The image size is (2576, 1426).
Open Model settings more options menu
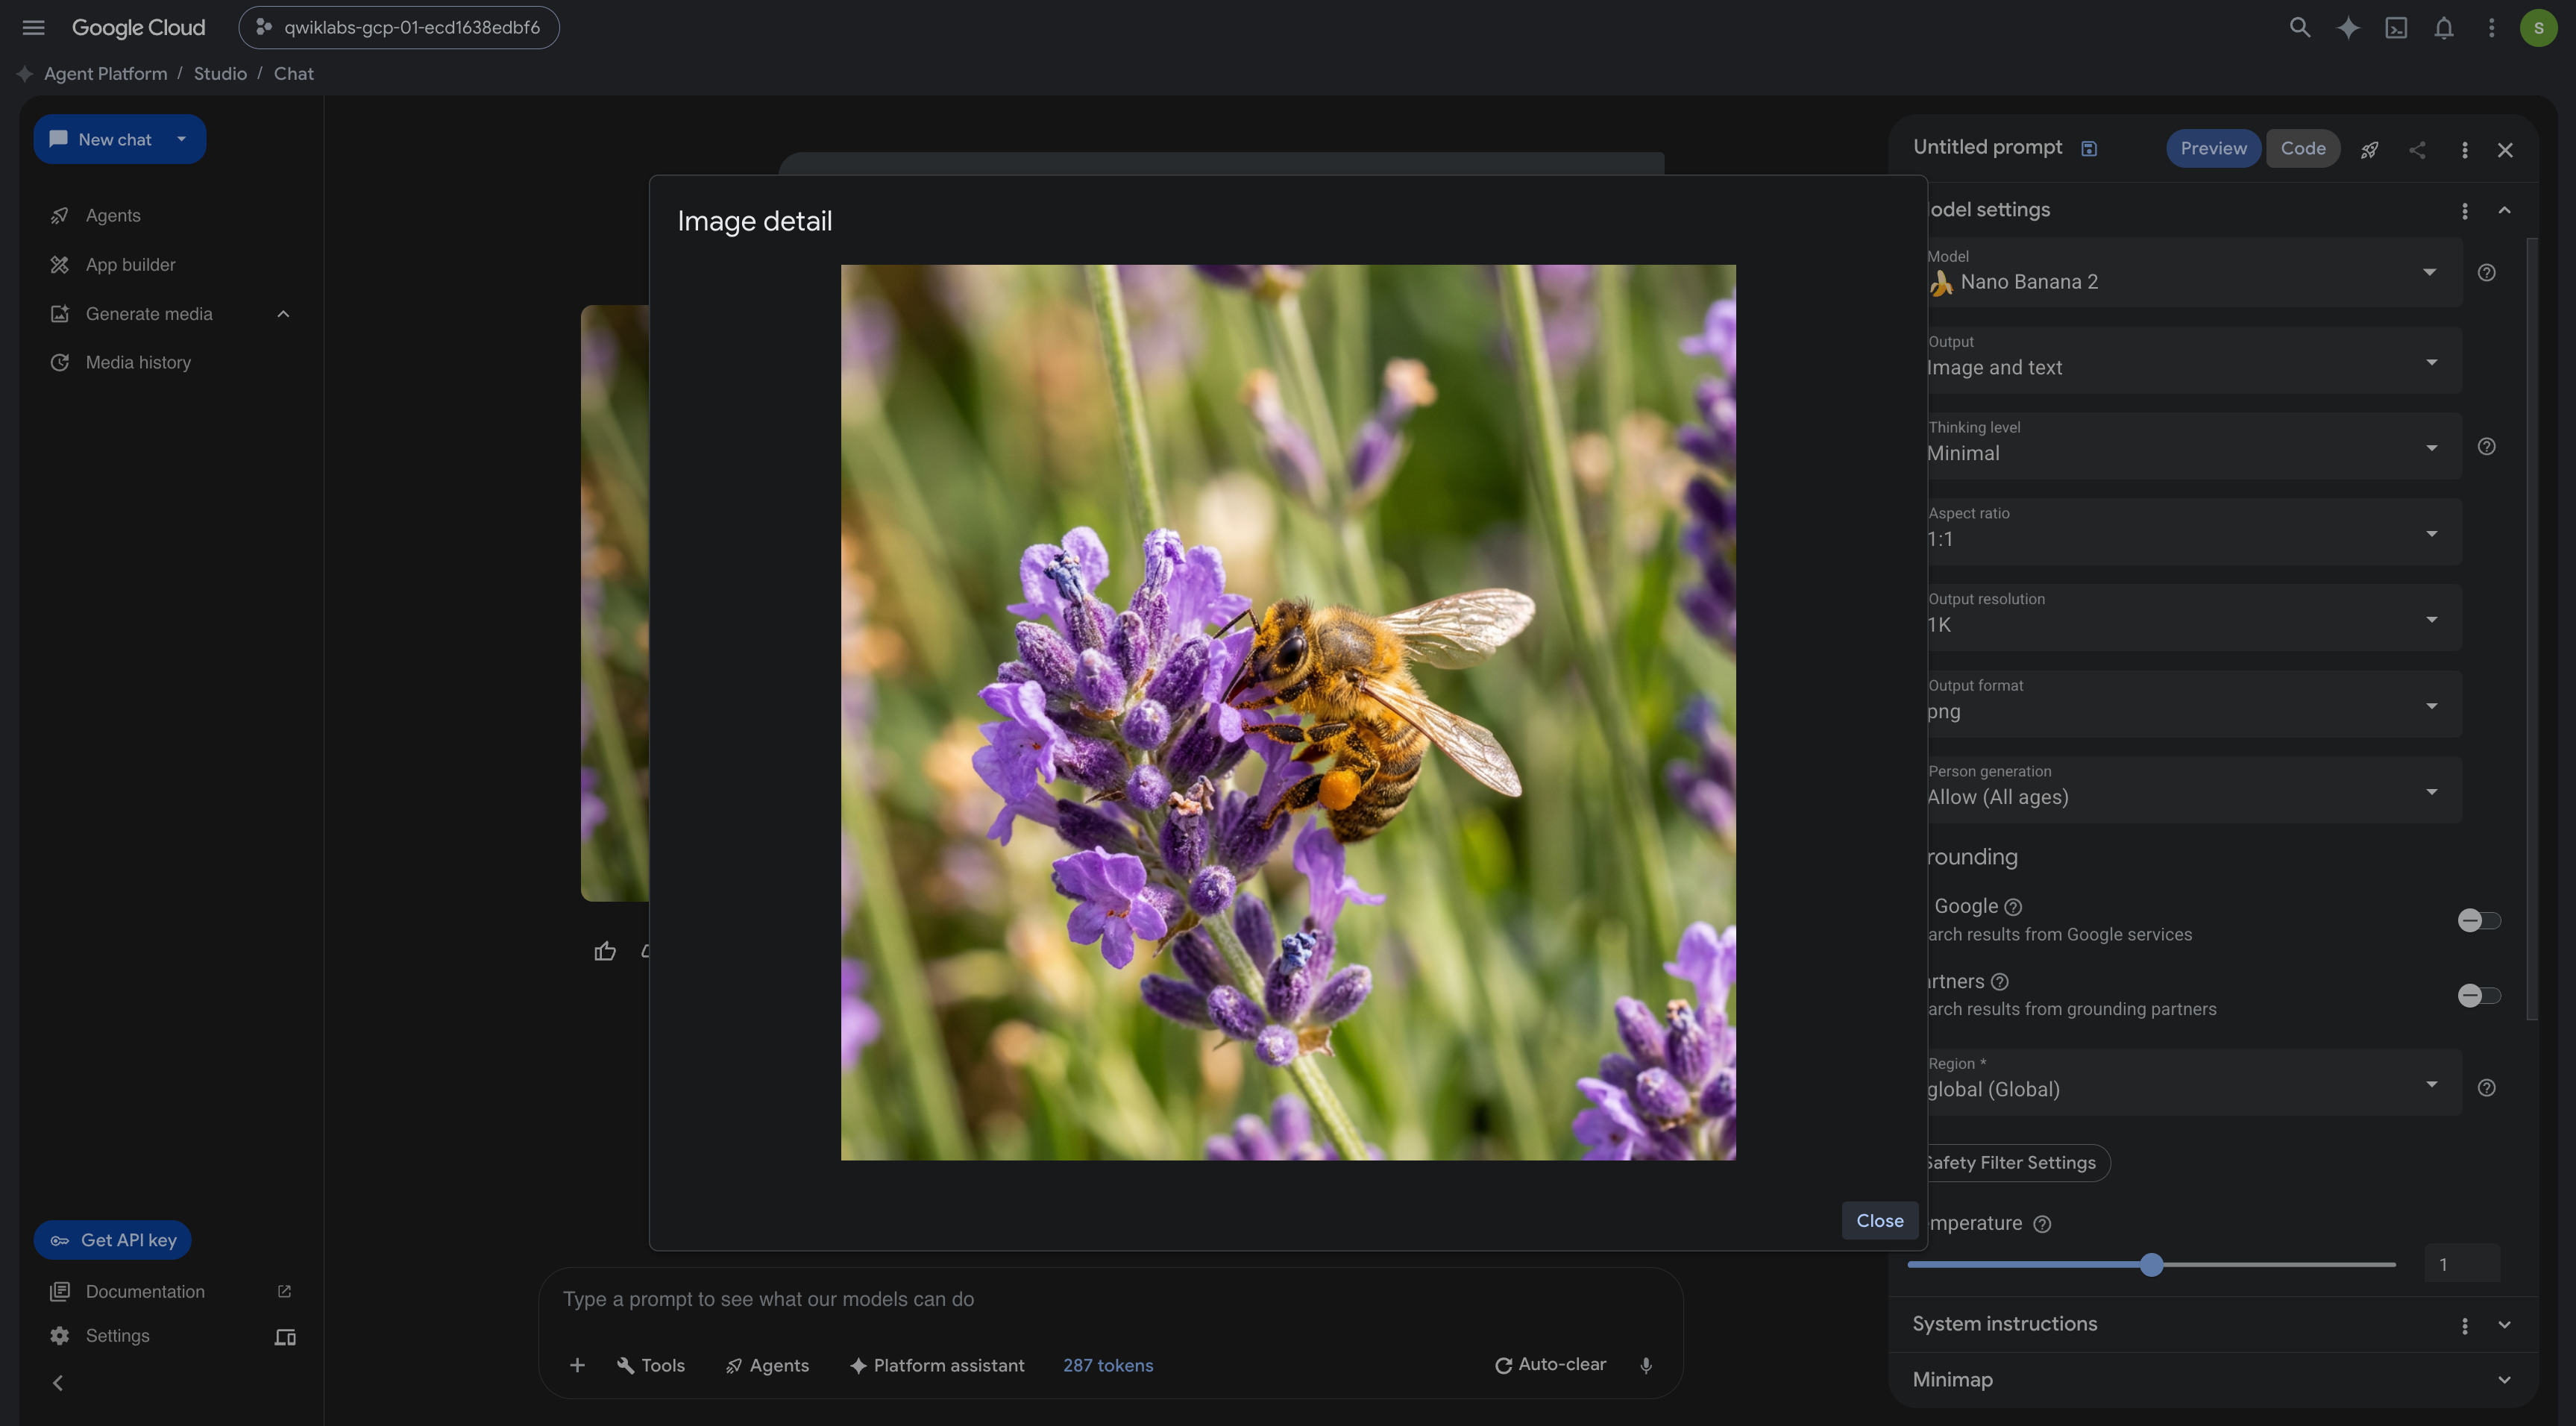[2465, 211]
